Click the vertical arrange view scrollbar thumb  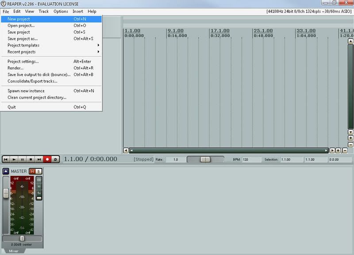(x=350, y=87)
